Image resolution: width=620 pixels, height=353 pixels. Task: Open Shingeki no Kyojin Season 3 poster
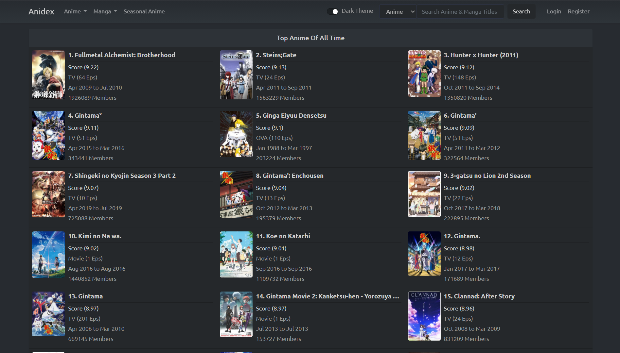click(48, 194)
